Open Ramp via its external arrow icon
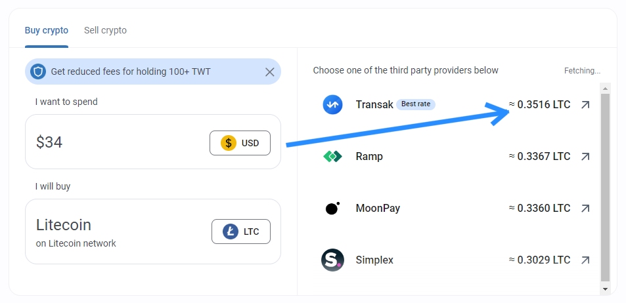This screenshot has height=303, width=626. 585,157
